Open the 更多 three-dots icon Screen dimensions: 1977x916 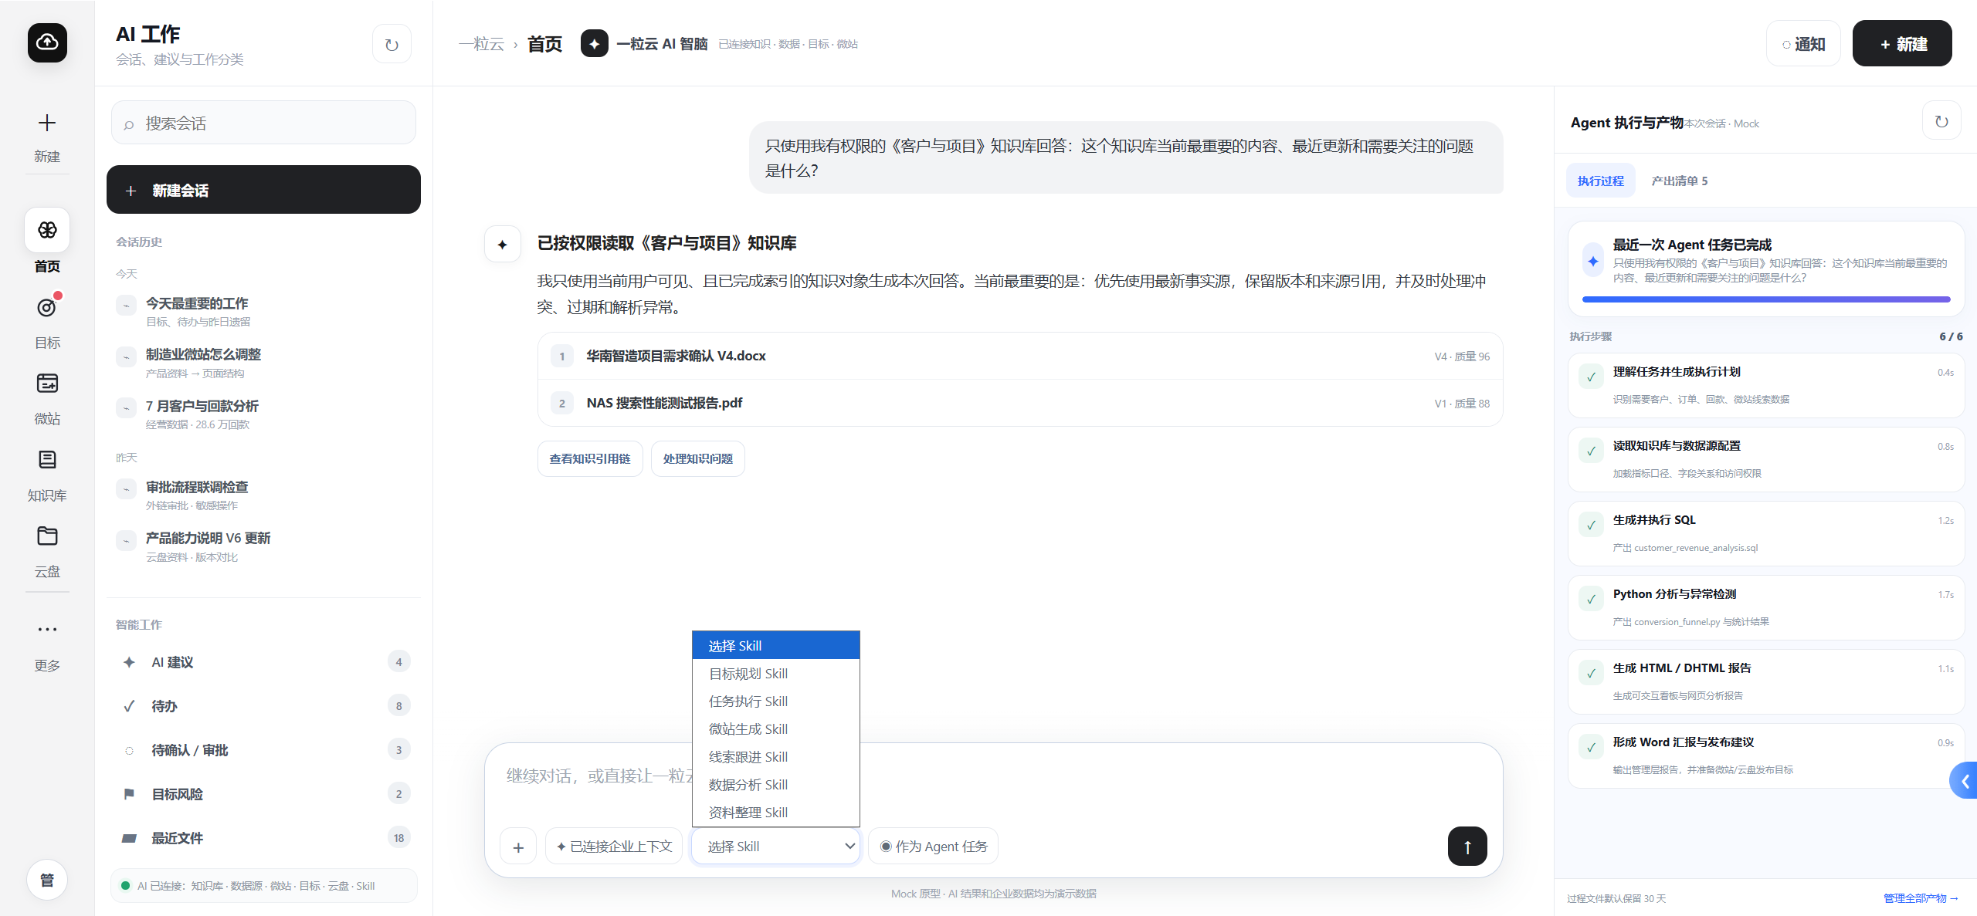tap(47, 630)
